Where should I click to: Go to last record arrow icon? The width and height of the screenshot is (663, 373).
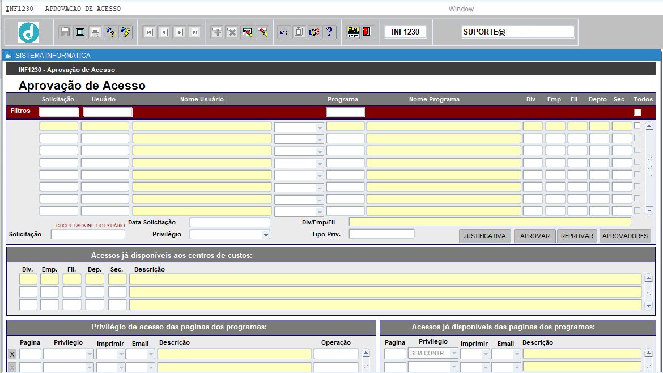coord(195,32)
